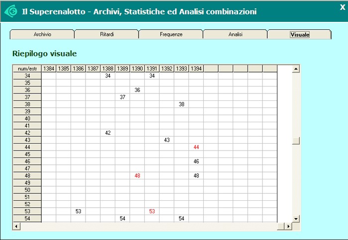348x240 pixels.
Task: Select column header 1394
Action: point(196,69)
